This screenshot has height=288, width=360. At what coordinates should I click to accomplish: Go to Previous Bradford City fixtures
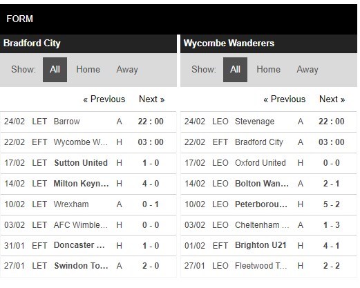[x=104, y=99]
